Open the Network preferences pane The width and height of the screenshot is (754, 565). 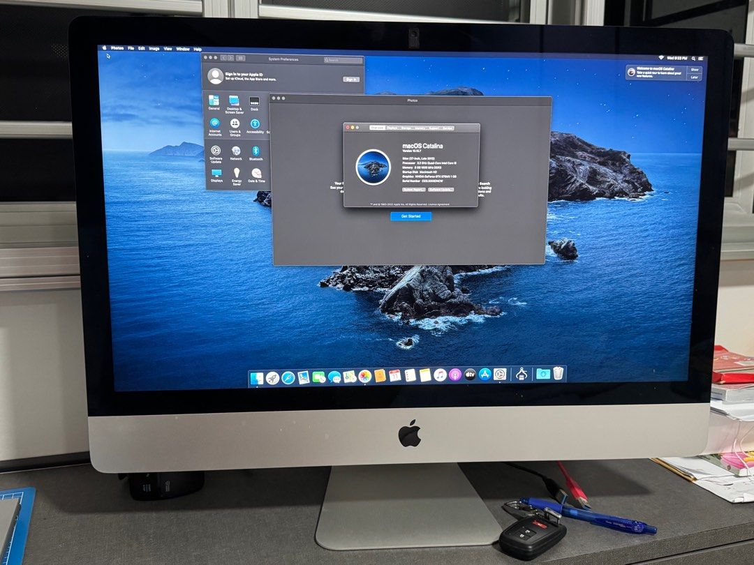(236, 151)
